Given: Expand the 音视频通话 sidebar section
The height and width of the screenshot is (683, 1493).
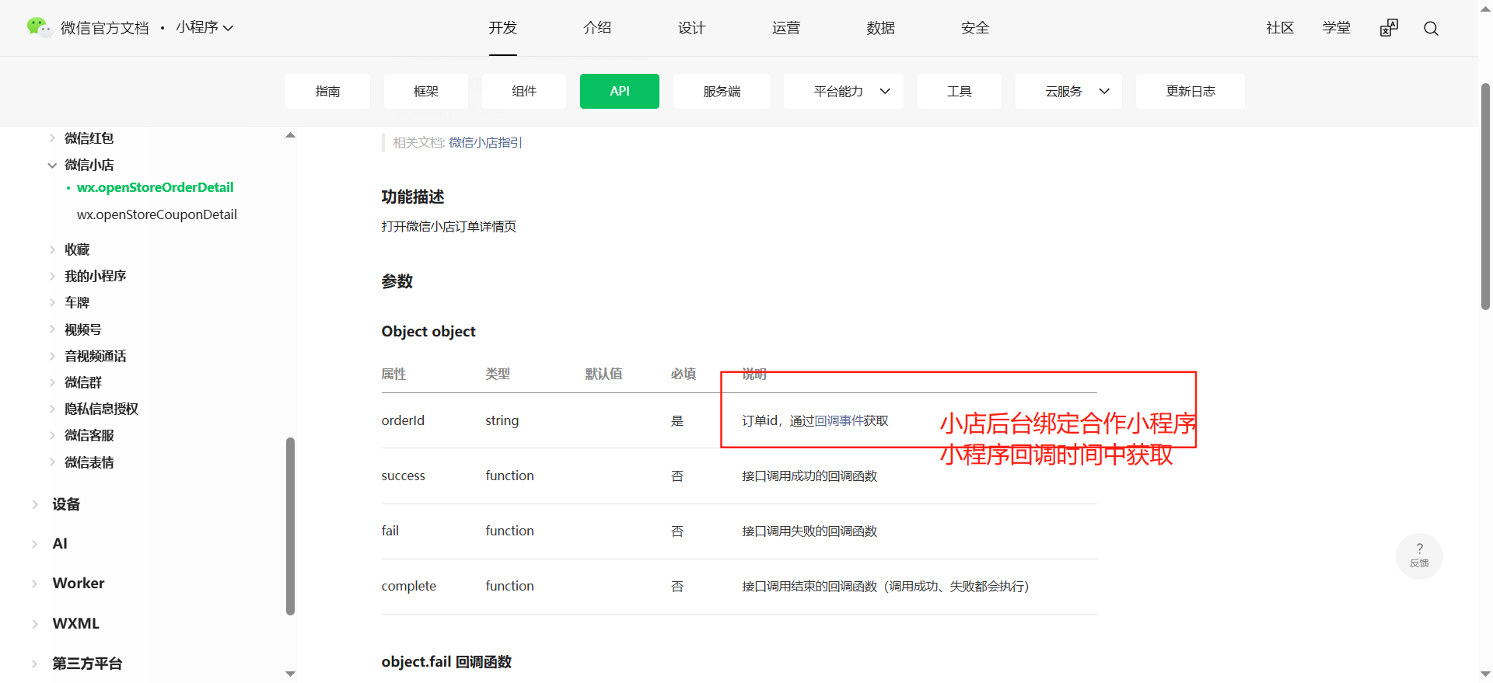Looking at the screenshot, I should (x=52, y=356).
